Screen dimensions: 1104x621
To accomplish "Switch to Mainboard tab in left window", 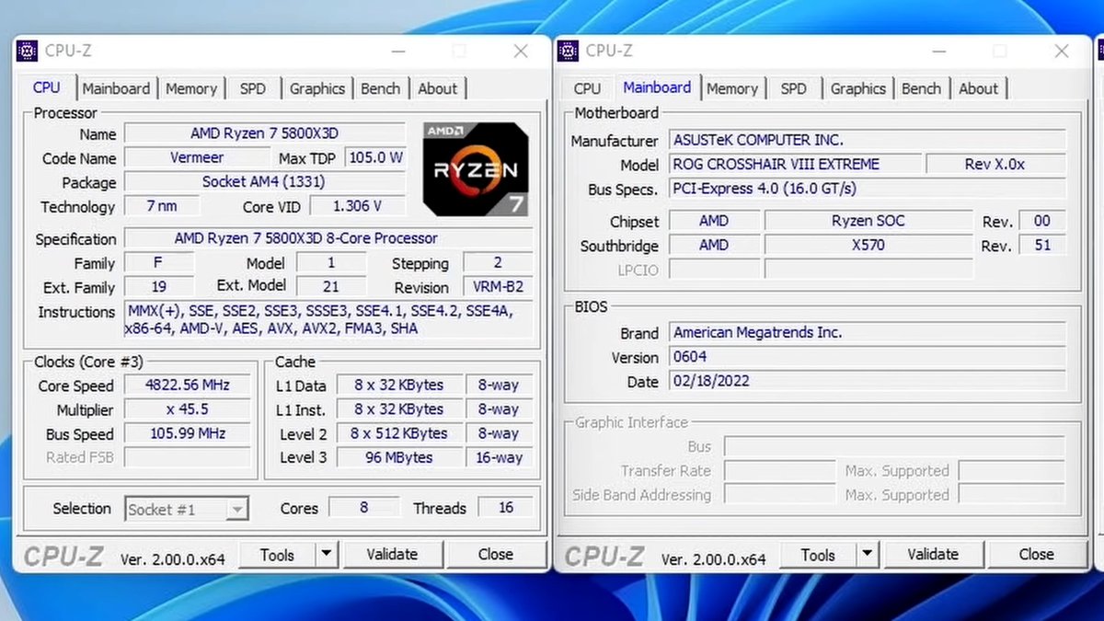I will point(116,89).
